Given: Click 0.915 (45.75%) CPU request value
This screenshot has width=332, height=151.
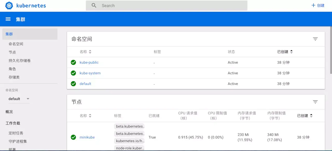Looking at the screenshot, I should pos(191,137).
